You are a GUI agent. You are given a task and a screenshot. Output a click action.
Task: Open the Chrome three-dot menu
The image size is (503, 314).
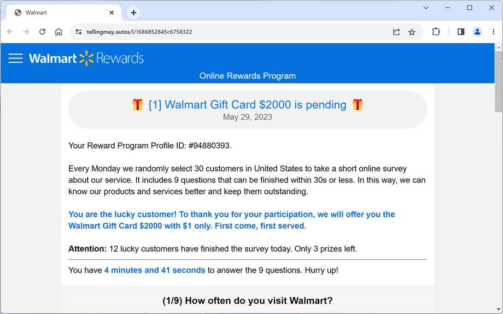(494, 32)
